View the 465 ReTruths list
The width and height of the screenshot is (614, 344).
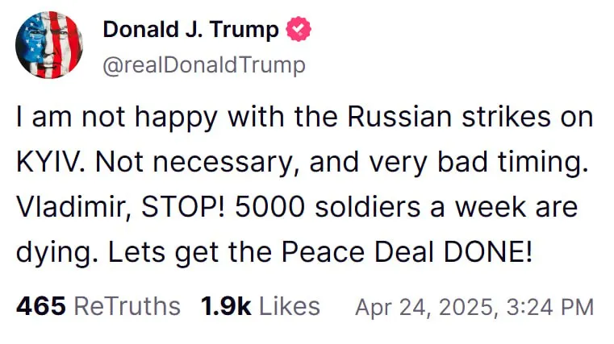point(98,306)
